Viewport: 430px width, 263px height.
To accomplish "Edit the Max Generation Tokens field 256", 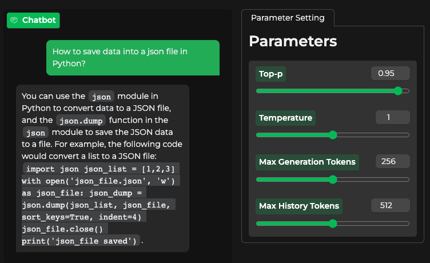I will click(392, 161).
